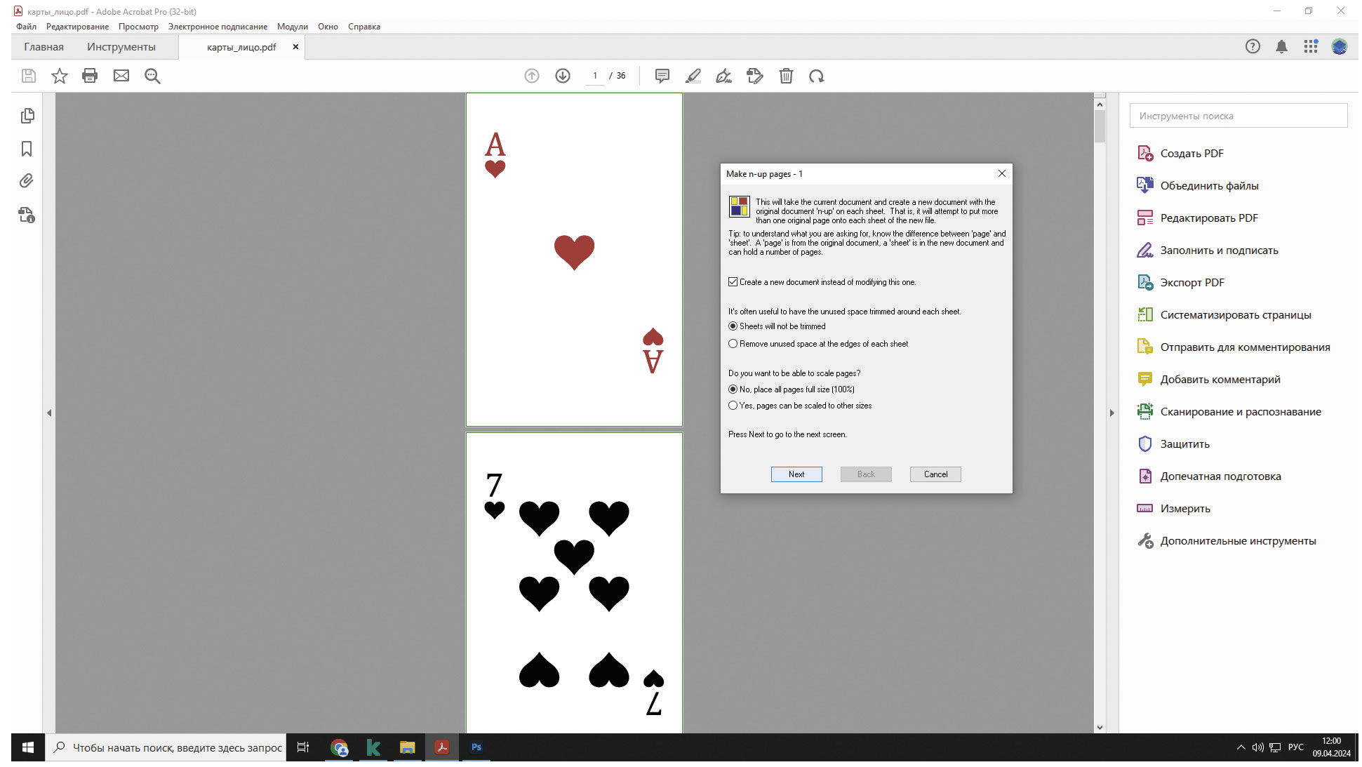
Task: Go to next page arrow icon
Action: [x=563, y=76]
